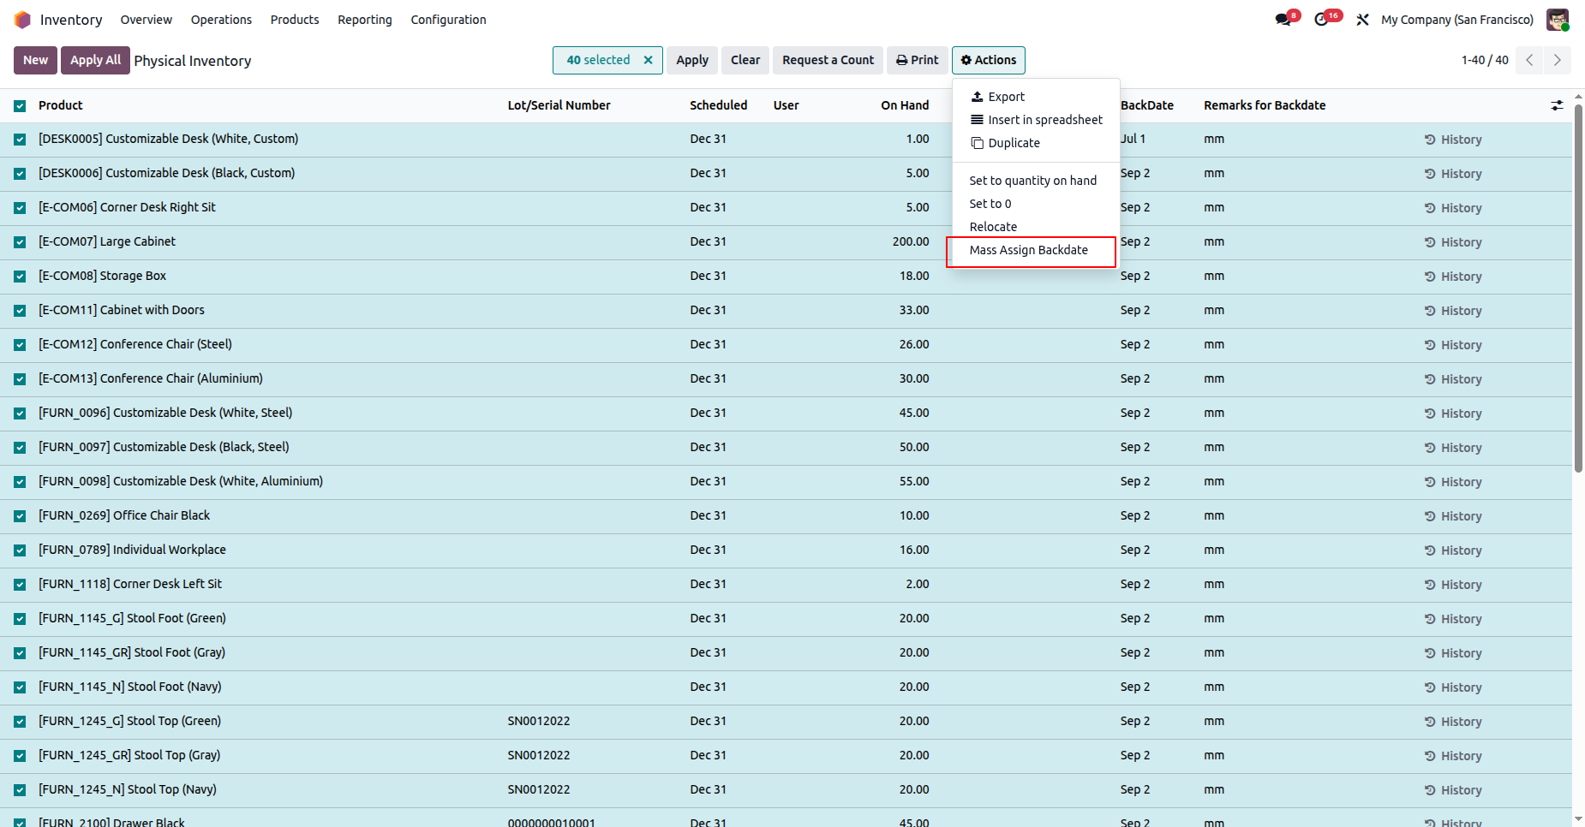Select Set to 0 action

tap(1036, 204)
